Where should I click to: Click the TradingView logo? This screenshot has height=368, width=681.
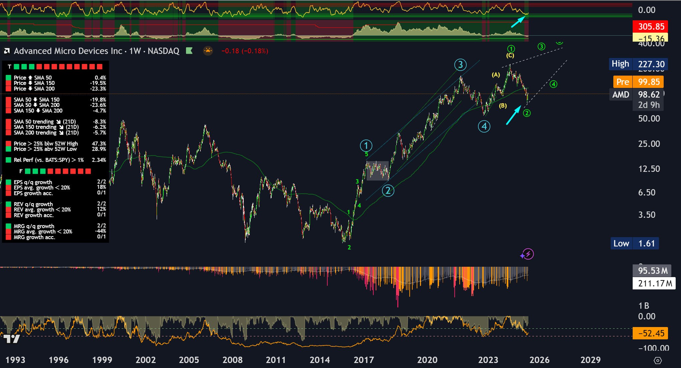11,339
